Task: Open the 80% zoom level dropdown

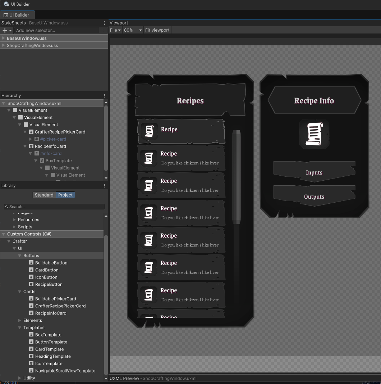Action: [133, 30]
